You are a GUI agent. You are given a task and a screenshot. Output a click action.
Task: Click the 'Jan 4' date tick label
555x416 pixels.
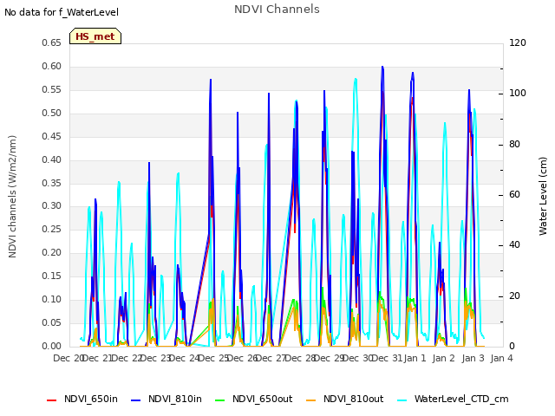(502, 358)
